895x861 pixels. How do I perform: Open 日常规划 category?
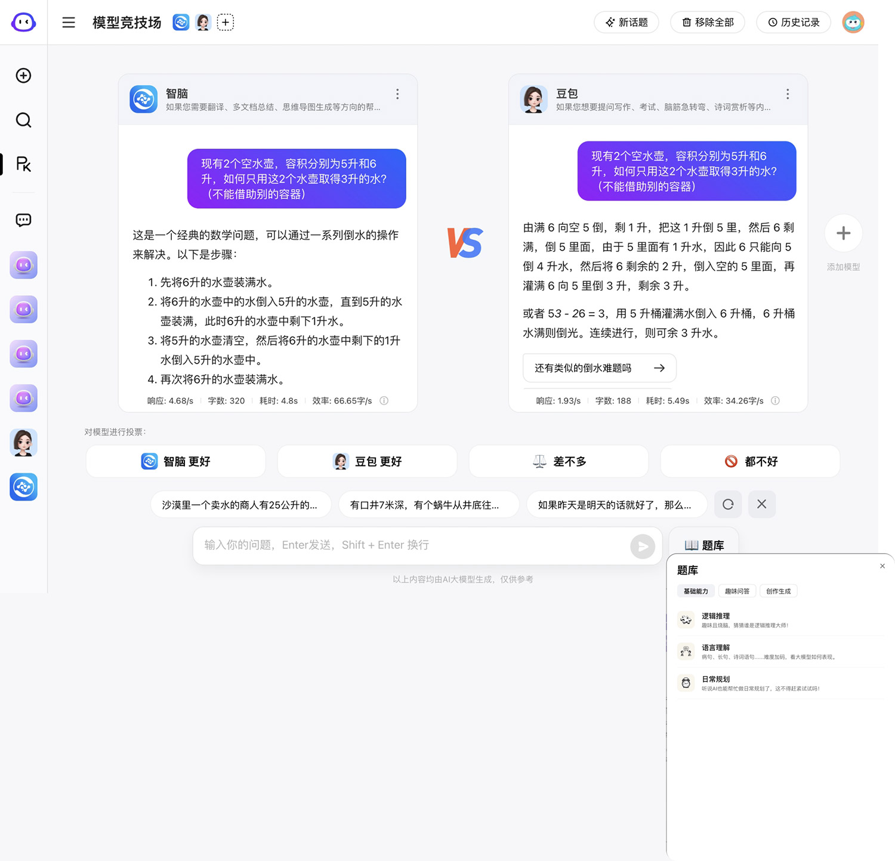[780, 683]
